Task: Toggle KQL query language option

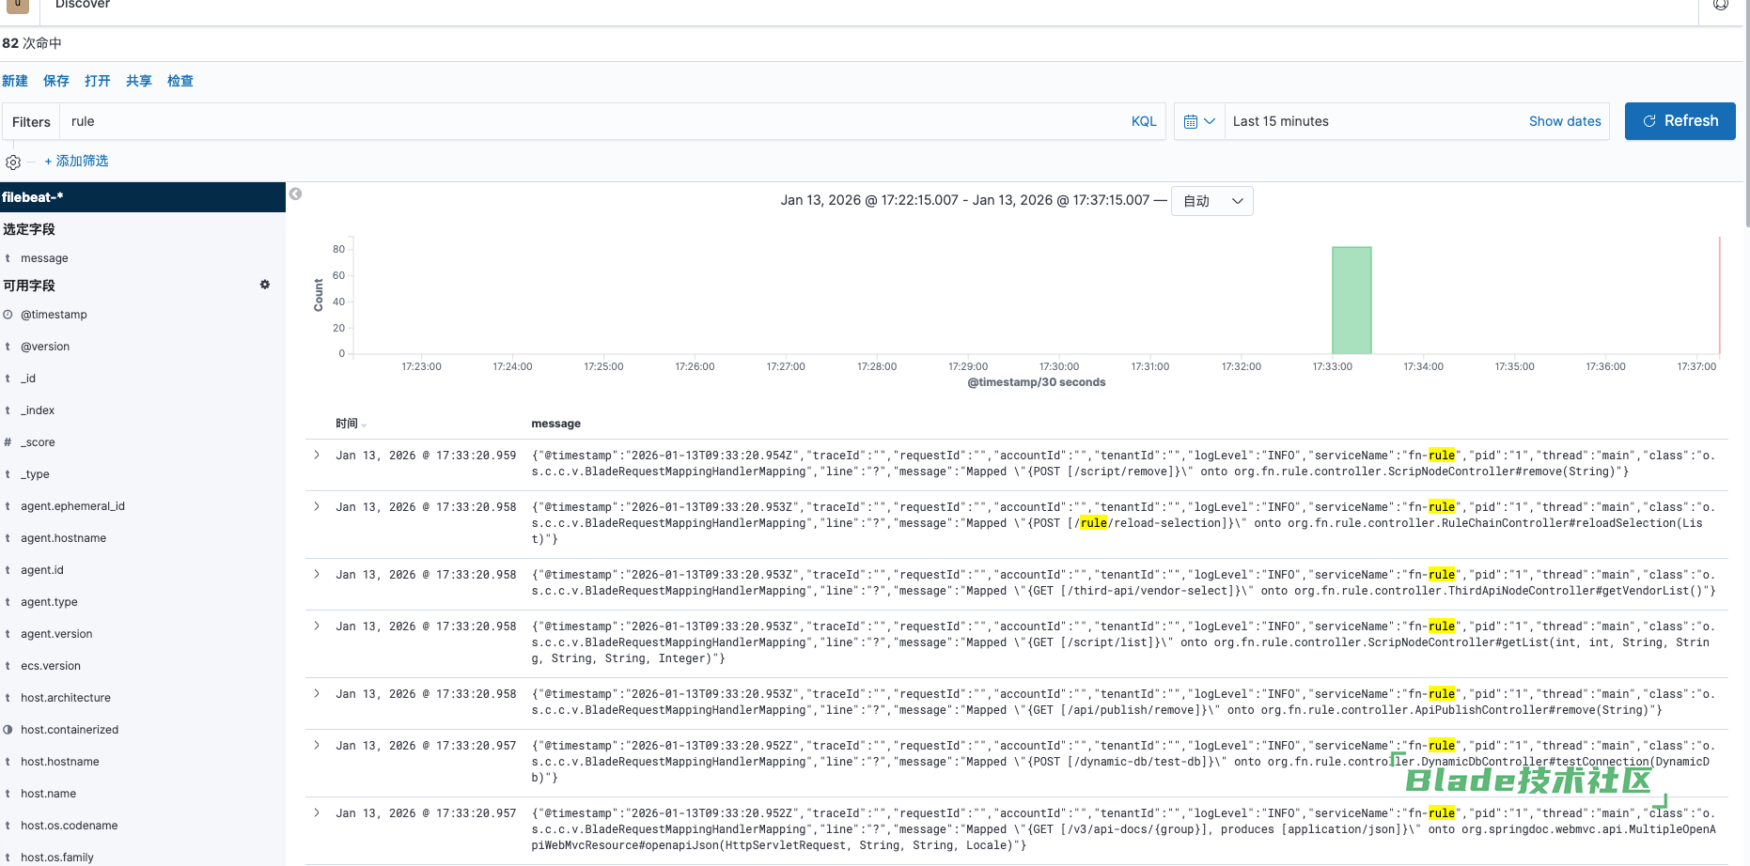Action: (1144, 122)
